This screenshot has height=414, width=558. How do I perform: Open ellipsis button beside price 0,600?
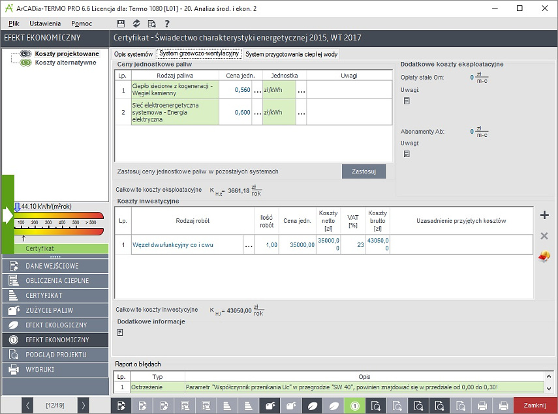[257, 112]
